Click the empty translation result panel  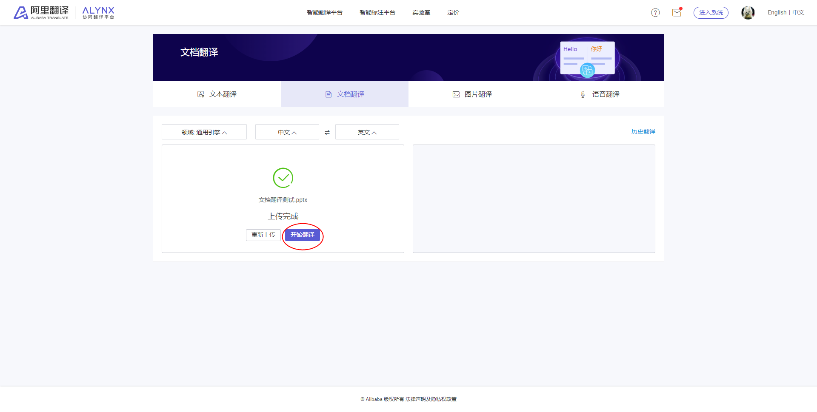coord(534,199)
